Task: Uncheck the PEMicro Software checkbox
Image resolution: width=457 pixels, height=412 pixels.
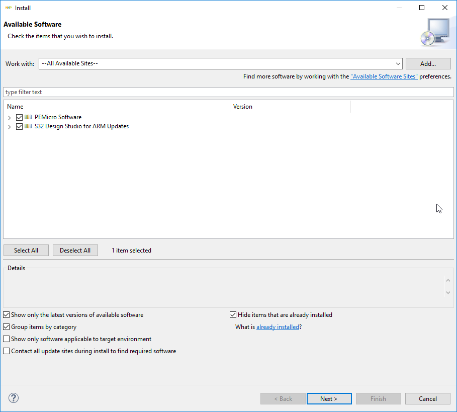Action: (x=19, y=117)
